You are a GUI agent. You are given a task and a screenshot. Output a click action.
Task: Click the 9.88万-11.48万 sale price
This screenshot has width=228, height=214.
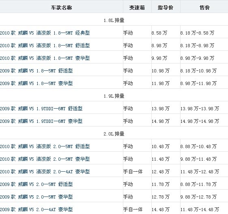(x=198, y=159)
